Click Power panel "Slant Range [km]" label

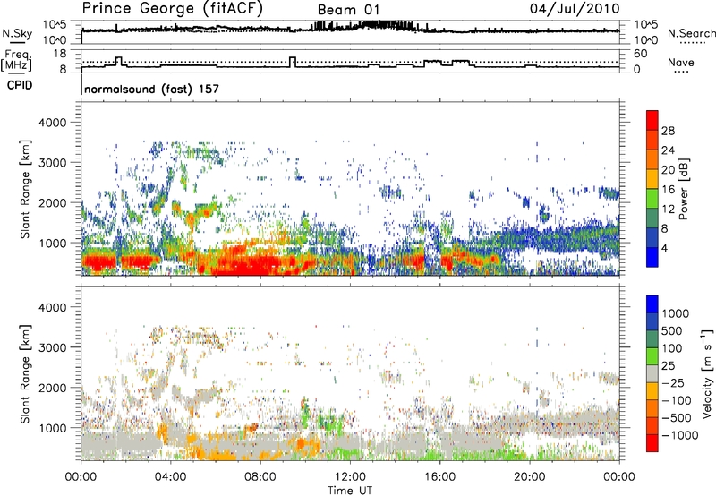[25, 189]
